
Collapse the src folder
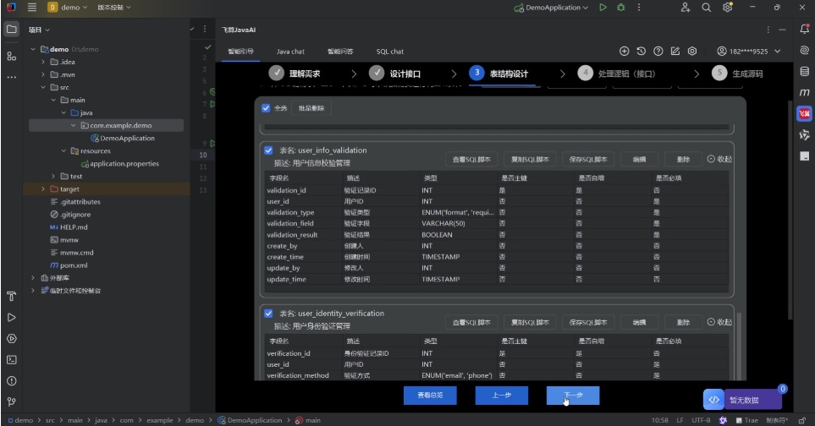pos(43,87)
